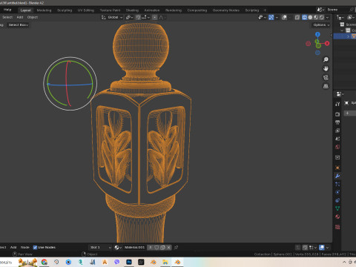356x267 pixels.
Task: Open the Texture checkerboard tab icon
Action: (337, 227)
